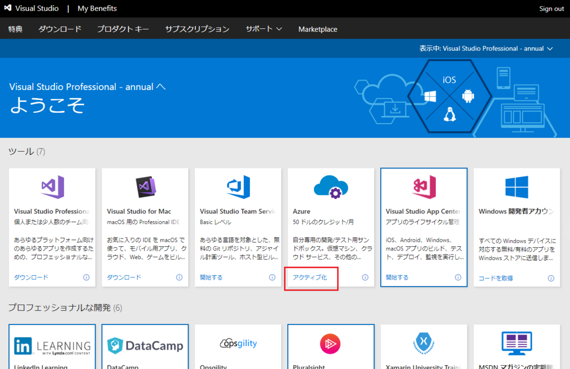Show info for Visual Studio for Mac card
Viewport: 570px width, 369px height.
pos(179,277)
